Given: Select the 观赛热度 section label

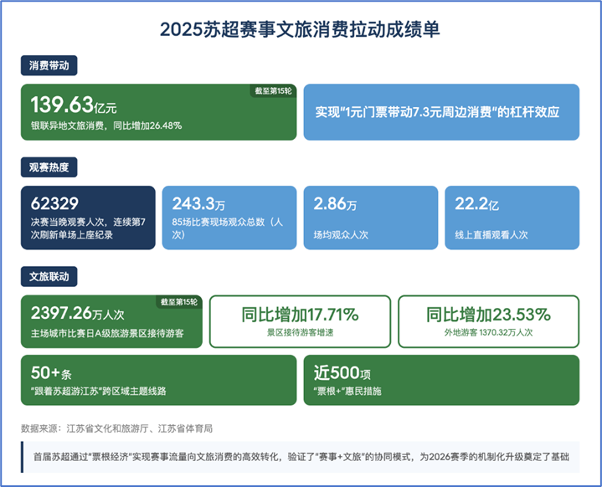Looking at the screenshot, I should click(49, 167).
